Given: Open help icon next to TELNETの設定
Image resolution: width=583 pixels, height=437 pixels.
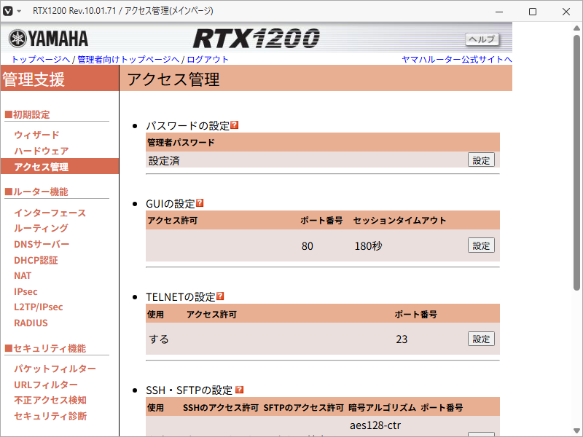Looking at the screenshot, I should pyautogui.click(x=220, y=296).
